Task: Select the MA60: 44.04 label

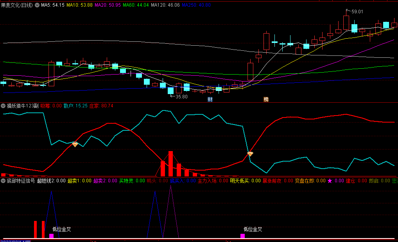Action: click(x=136, y=5)
